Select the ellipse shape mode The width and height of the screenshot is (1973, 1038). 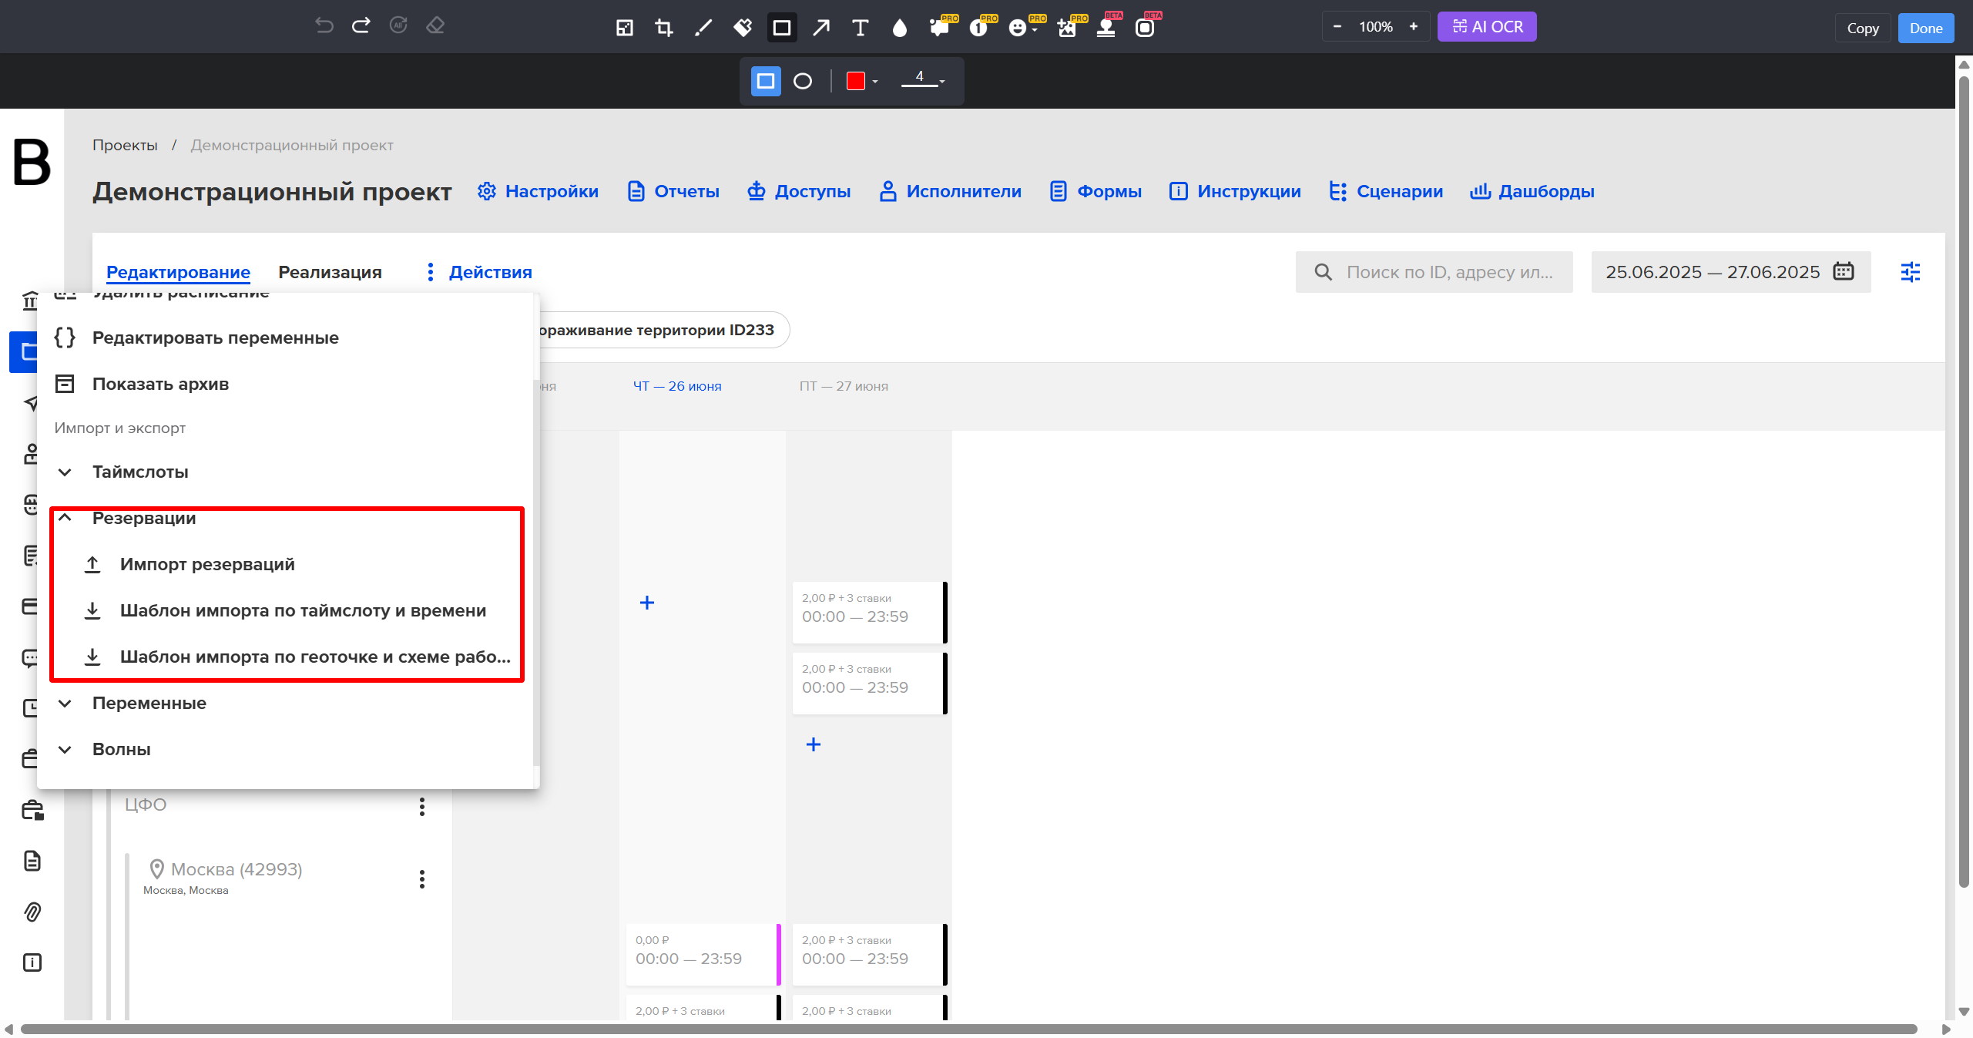point(803,81)
